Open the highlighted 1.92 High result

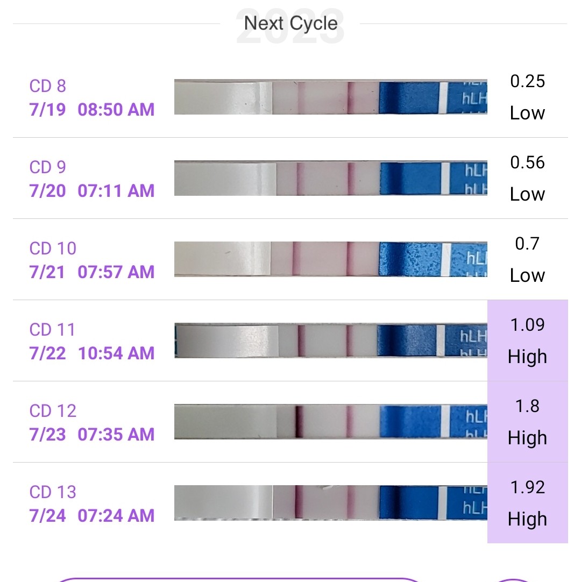527,503
